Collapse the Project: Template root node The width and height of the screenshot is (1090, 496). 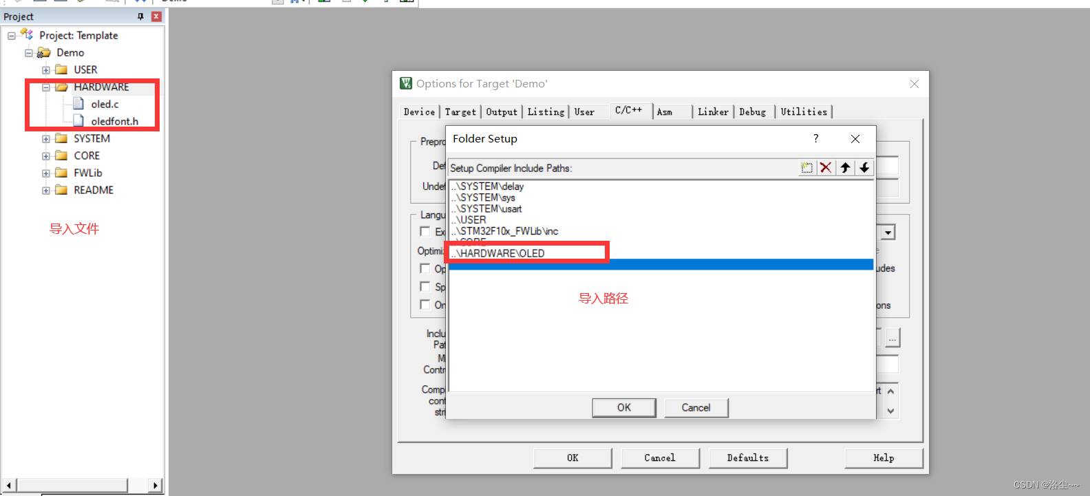[x=12, y=36]
